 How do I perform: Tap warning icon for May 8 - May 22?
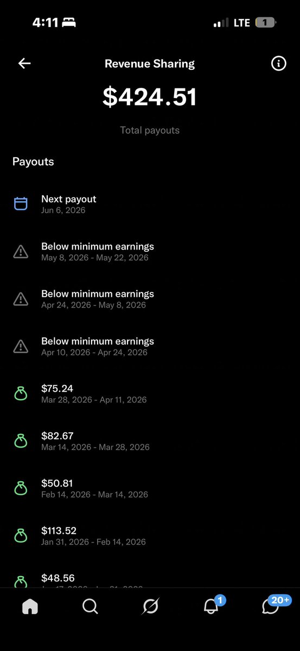21,251
